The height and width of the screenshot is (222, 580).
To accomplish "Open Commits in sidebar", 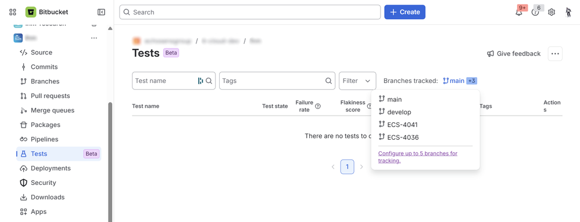I will point(59,67).
